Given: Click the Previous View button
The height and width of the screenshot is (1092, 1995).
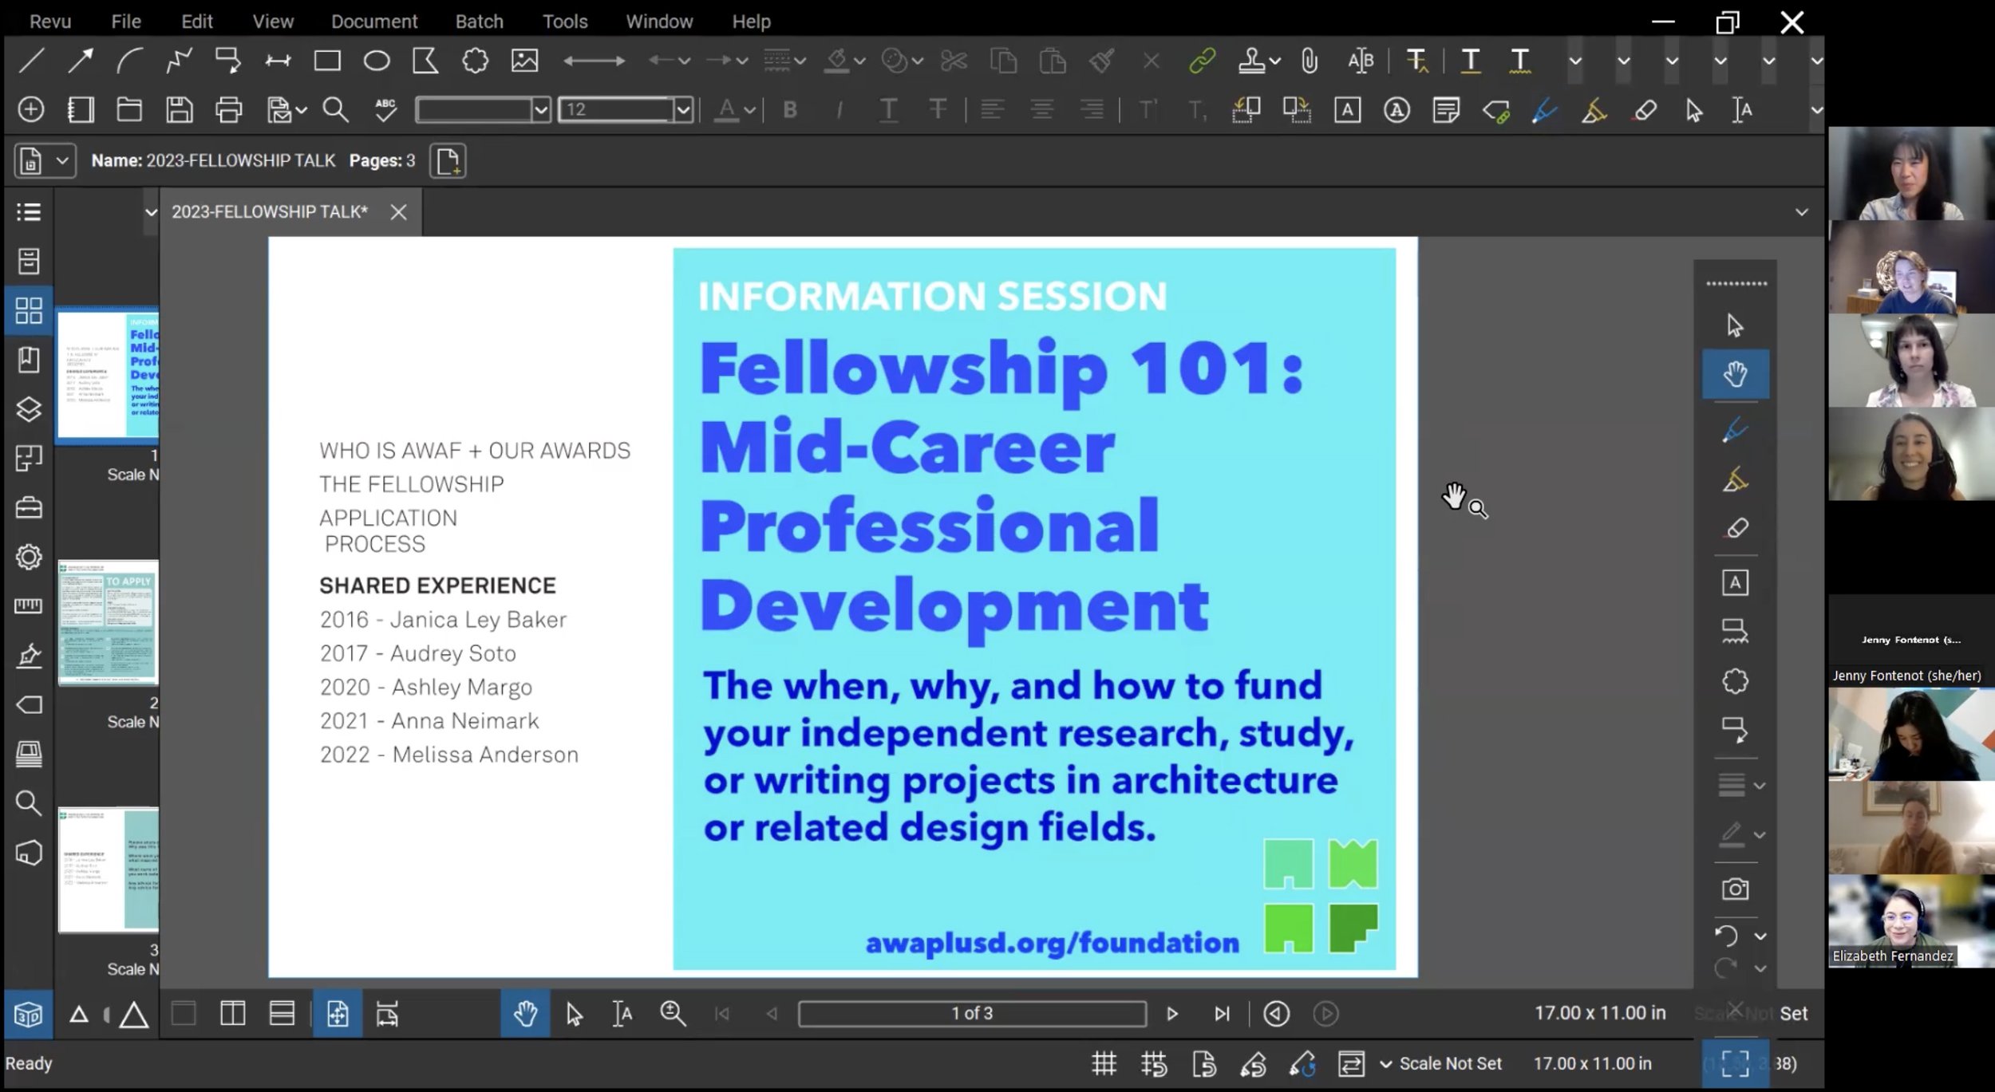Looking at the screenshot, I should tap(1276, 1014).
